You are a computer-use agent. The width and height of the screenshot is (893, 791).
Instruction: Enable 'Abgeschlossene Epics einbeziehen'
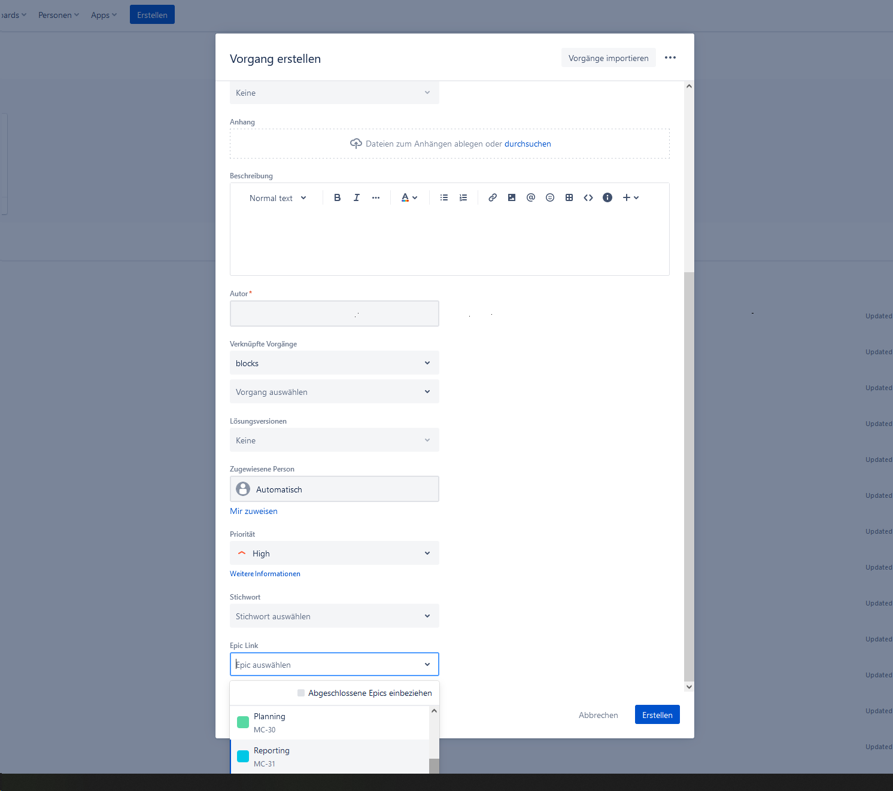300,693
